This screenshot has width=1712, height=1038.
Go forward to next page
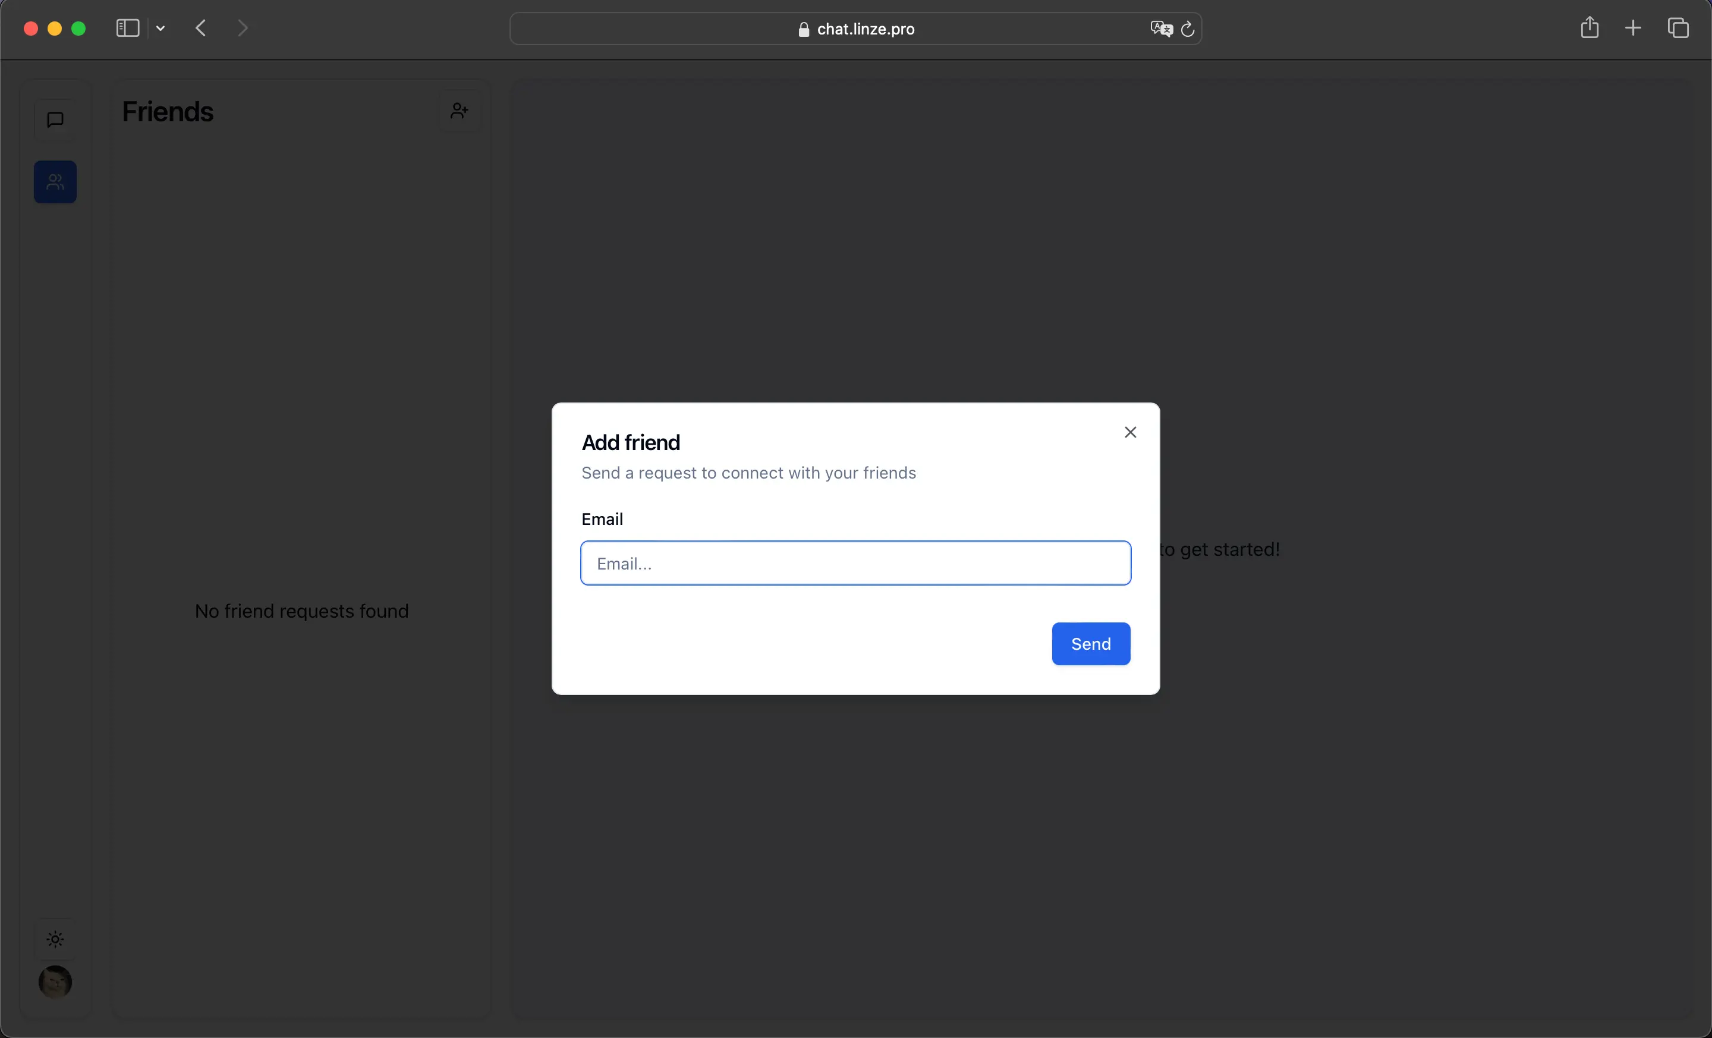[243, 29]
